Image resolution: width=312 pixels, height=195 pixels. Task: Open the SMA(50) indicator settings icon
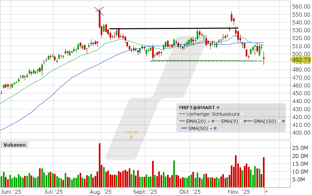pos(215,128)
